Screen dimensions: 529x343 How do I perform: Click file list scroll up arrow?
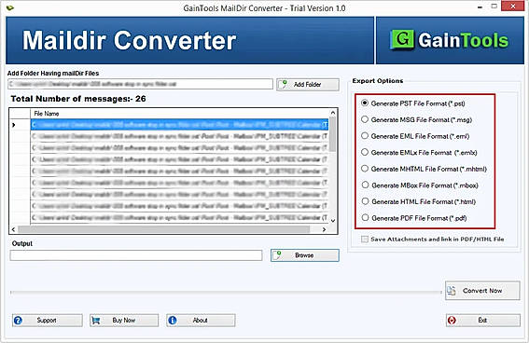(333, 113)
